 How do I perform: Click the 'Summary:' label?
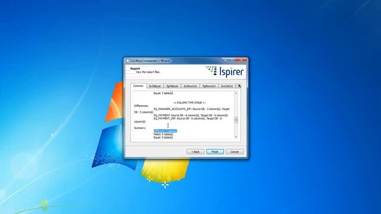coord(140,128)
